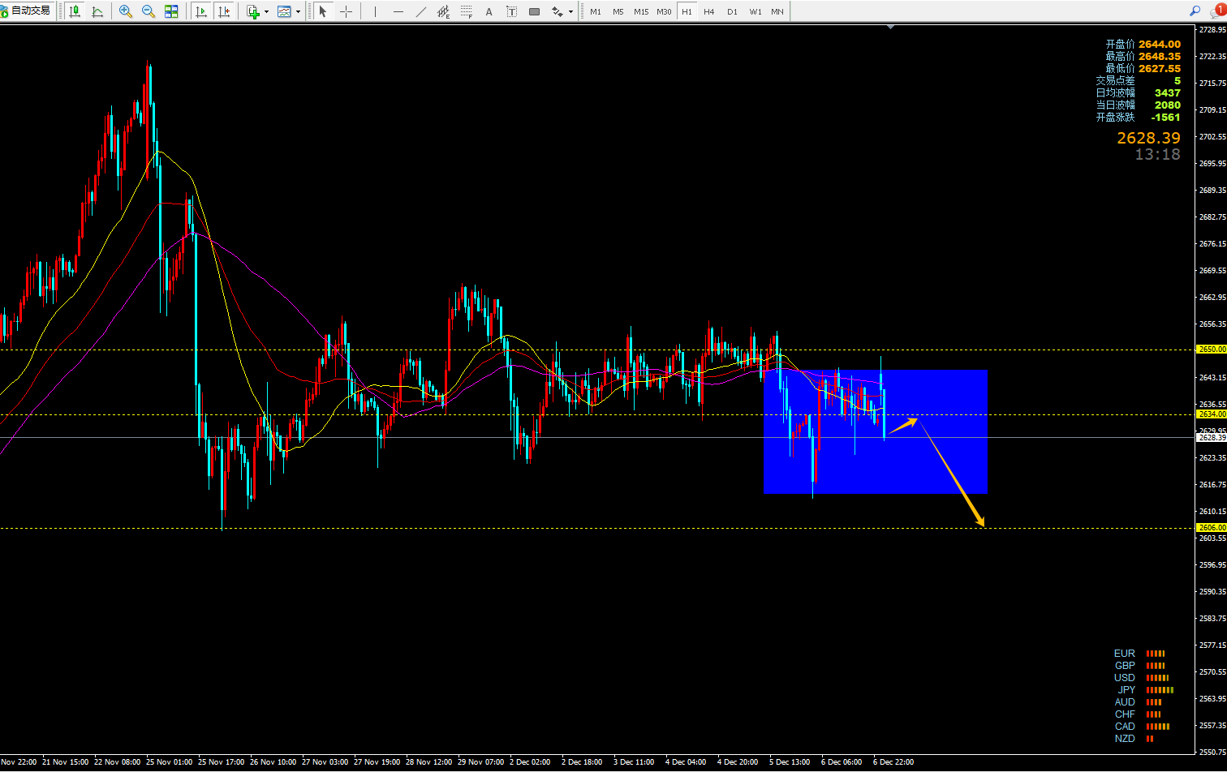This screenshot has width=1227, height=772.
Task: Click the 2634.00 price level tag
Action: point(1212,414)
